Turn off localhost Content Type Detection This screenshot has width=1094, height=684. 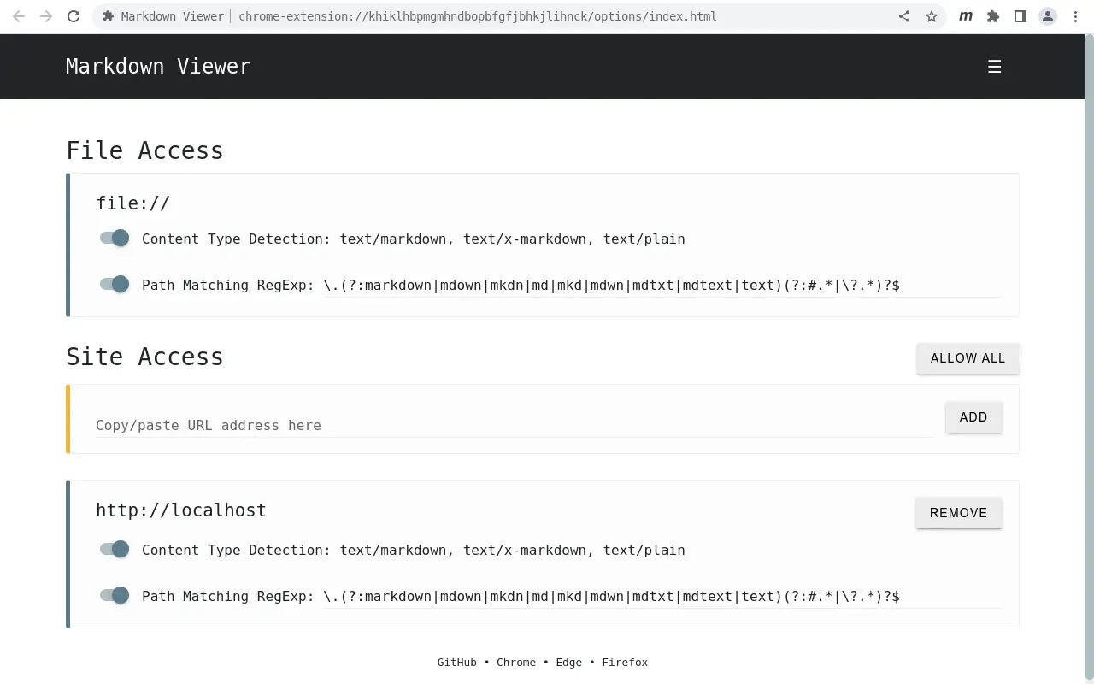point(115,549)
